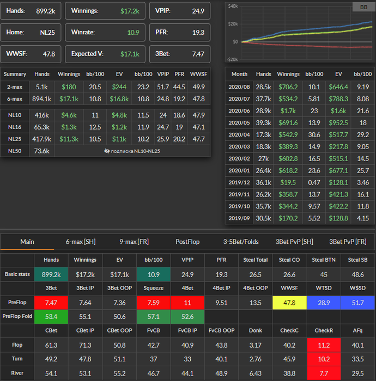The image size is (376, 381).
Task: Open the 3Bet PvP [SH] tab
Action: [295, 242]
